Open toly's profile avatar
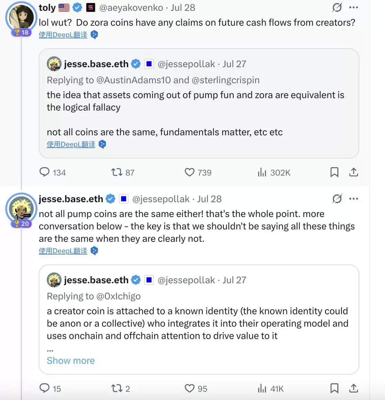 pyautogui.click(x=21, y=17)
